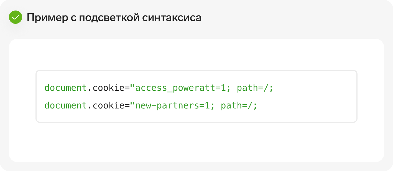
Task: Click the equals sign after first cookie
Action: 127,89
